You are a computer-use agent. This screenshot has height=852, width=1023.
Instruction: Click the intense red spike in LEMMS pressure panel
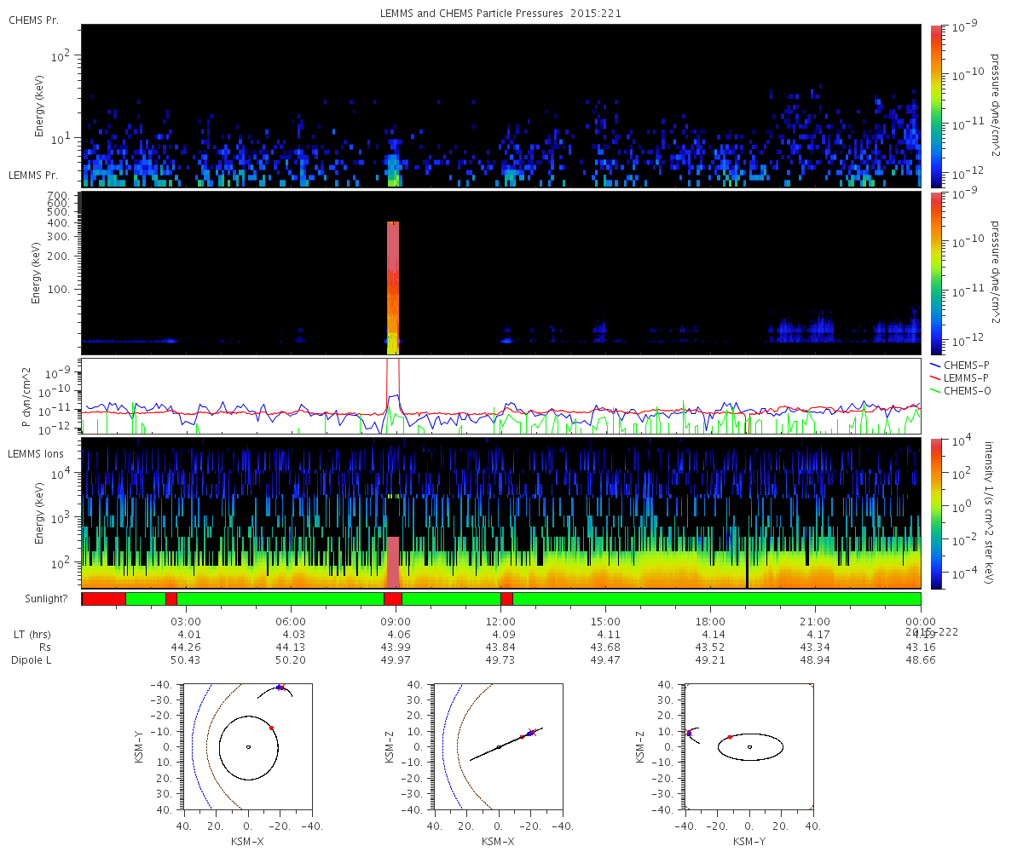(393, 281)
